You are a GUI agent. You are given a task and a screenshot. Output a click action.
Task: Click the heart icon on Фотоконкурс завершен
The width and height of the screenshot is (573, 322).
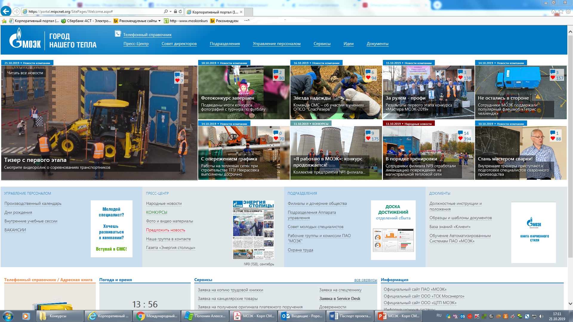pos(276,78)
